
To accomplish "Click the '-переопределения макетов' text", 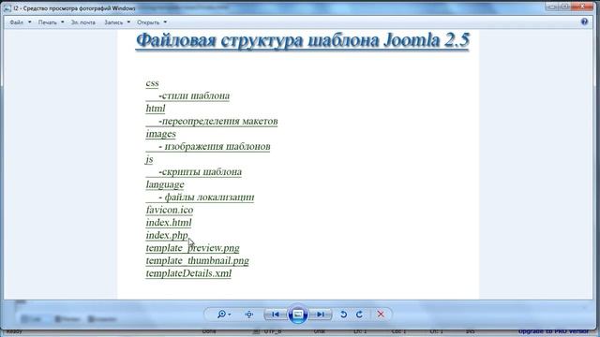I will click(x=218, y=121).
